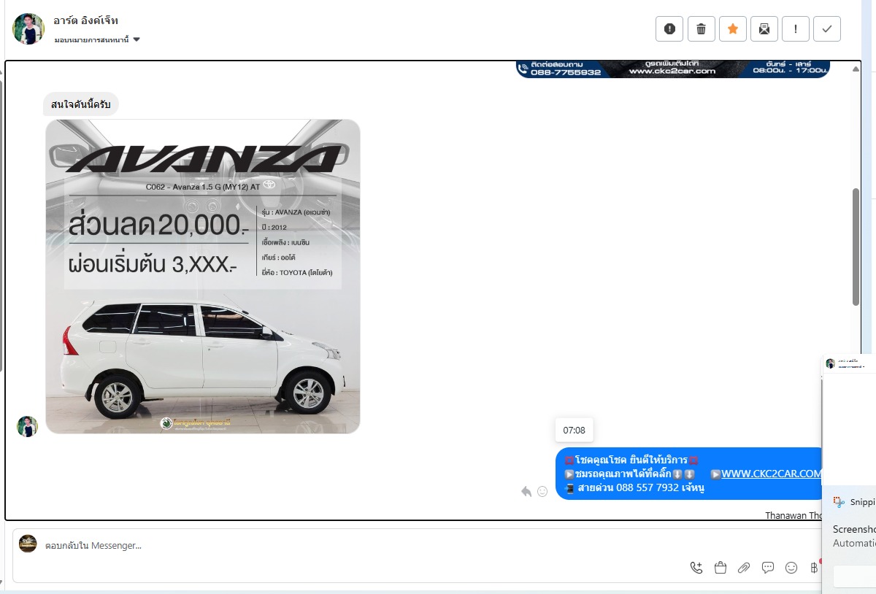Image resolution: width=876 pixels, height=594 pixels.
Task: Open the add phone call icon
Action: tap(696, 568)
